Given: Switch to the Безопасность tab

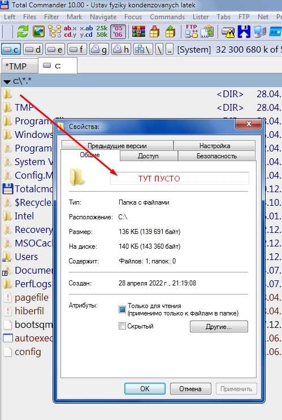Looking at the screenshot, I should pyautogui.click(x=216, y=156).
